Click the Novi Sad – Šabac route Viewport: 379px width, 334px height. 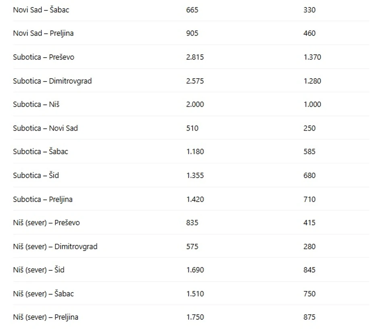click(41, 10)
